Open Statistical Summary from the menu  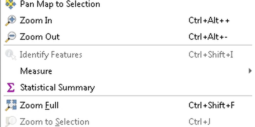coord(128,87)
